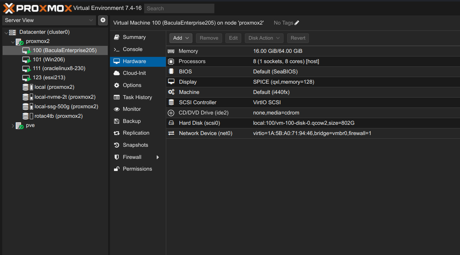
Task: Collapse the Datacenter tree node
Action: [6, 33]
